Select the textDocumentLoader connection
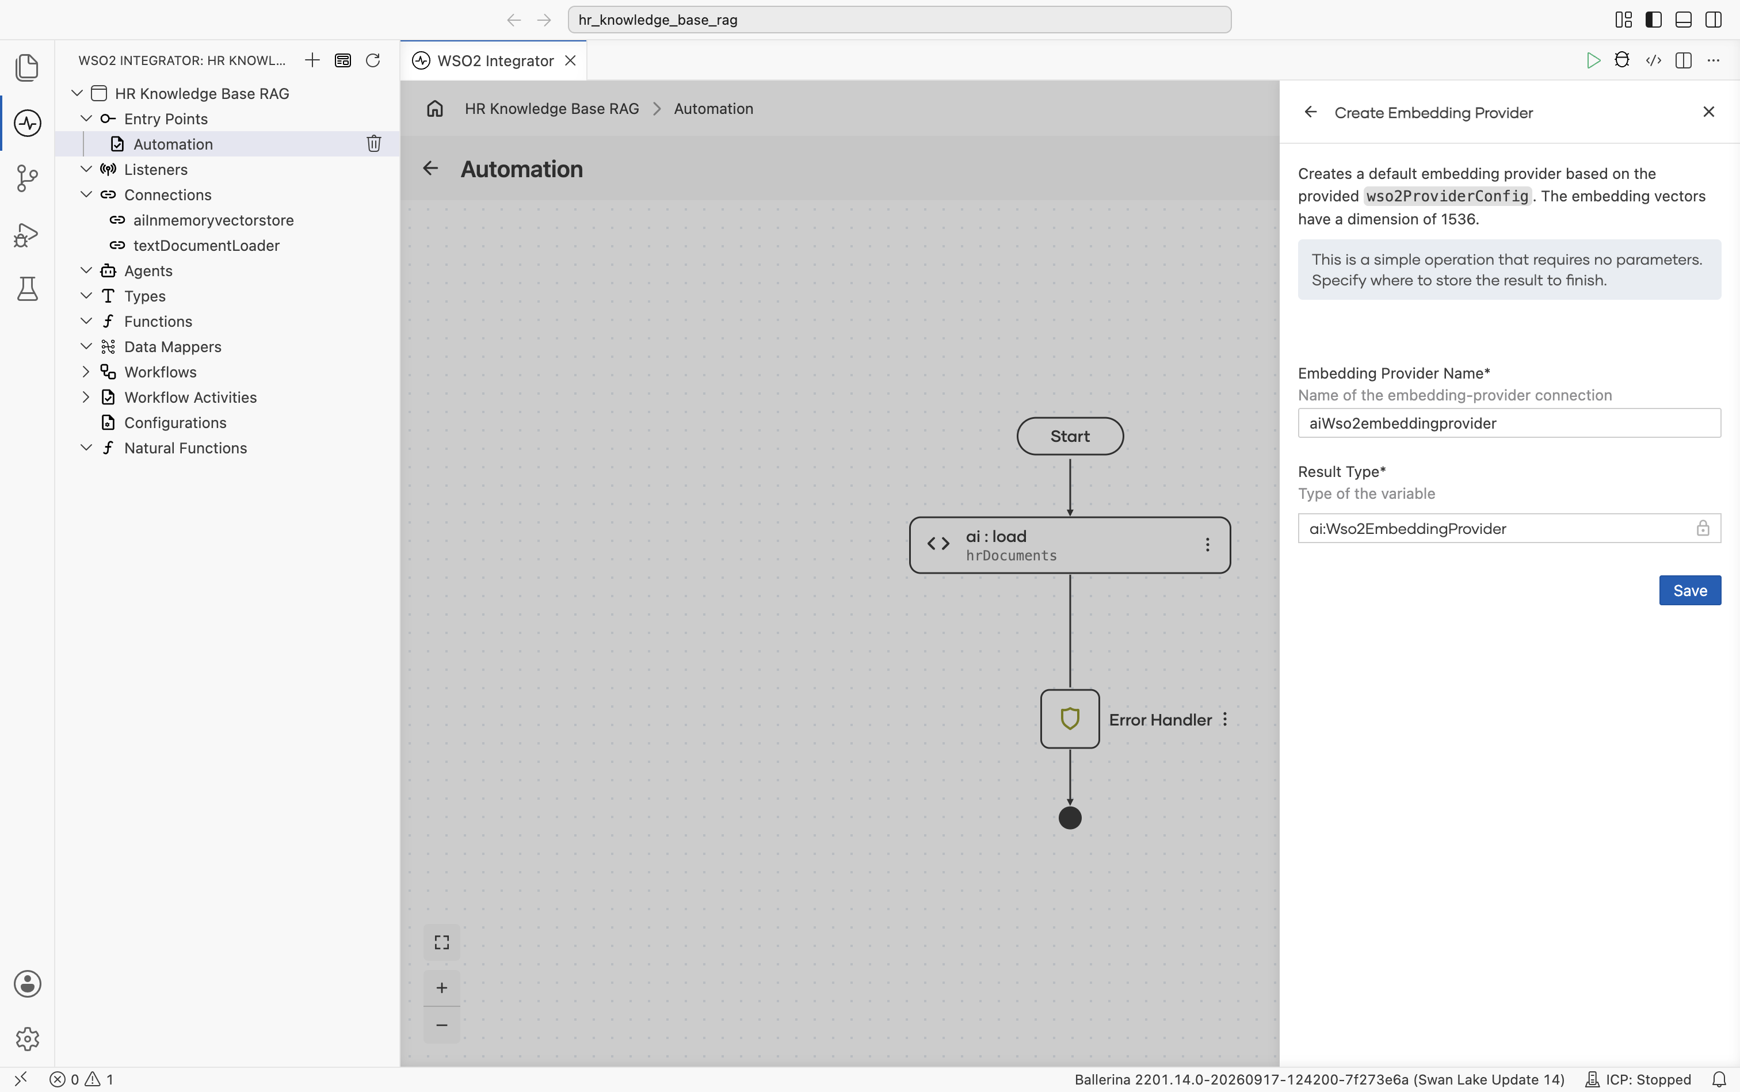This screenshot has height=1092, width=1740. pyautogui.click(x=206, y=246)
